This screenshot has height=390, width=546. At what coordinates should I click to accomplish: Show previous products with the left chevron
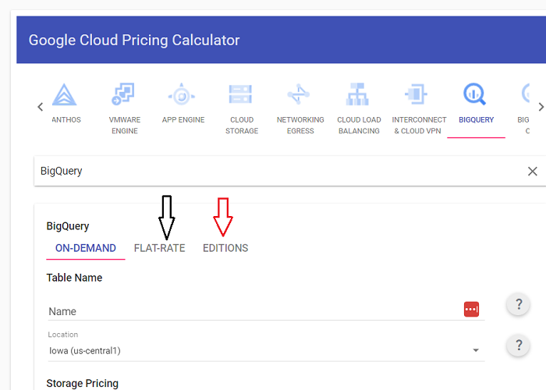tap(41, 107)
